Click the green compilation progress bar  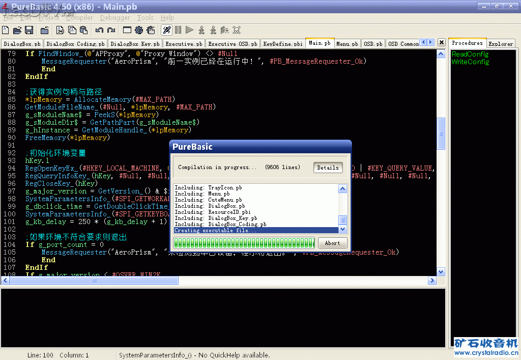[x=244, y=243]
